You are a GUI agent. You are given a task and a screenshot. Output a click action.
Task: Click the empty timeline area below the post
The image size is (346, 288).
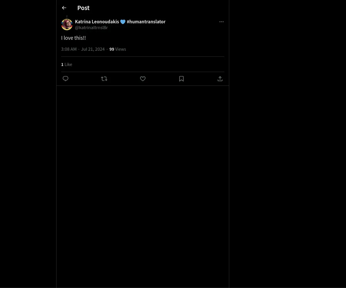pyautogui.click(x=143, y=187)
